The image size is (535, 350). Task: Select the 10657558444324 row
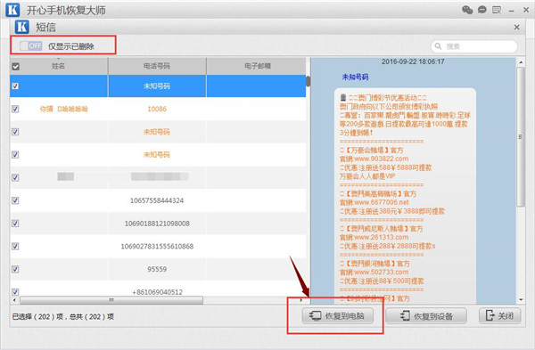coord(158,200)
